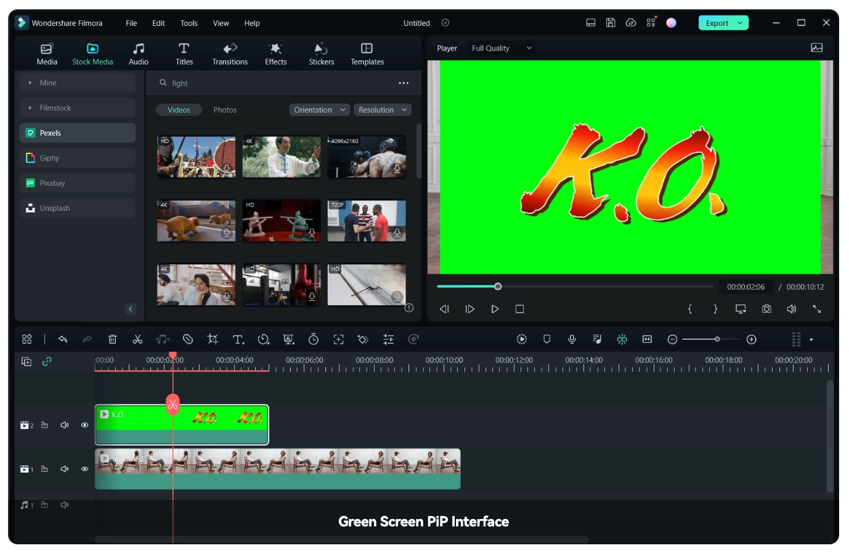Viewport: 849px width, 556px height.
Task: Open the Resolution filter dropdown
Action: click(382, 110)
